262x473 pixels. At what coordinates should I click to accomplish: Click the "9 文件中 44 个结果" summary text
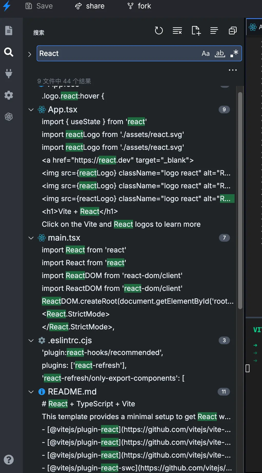coord(64,81)
